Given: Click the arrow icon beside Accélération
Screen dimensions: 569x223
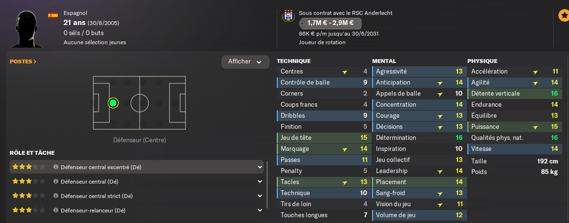Looking at the screenshot, I should [535, 72].
